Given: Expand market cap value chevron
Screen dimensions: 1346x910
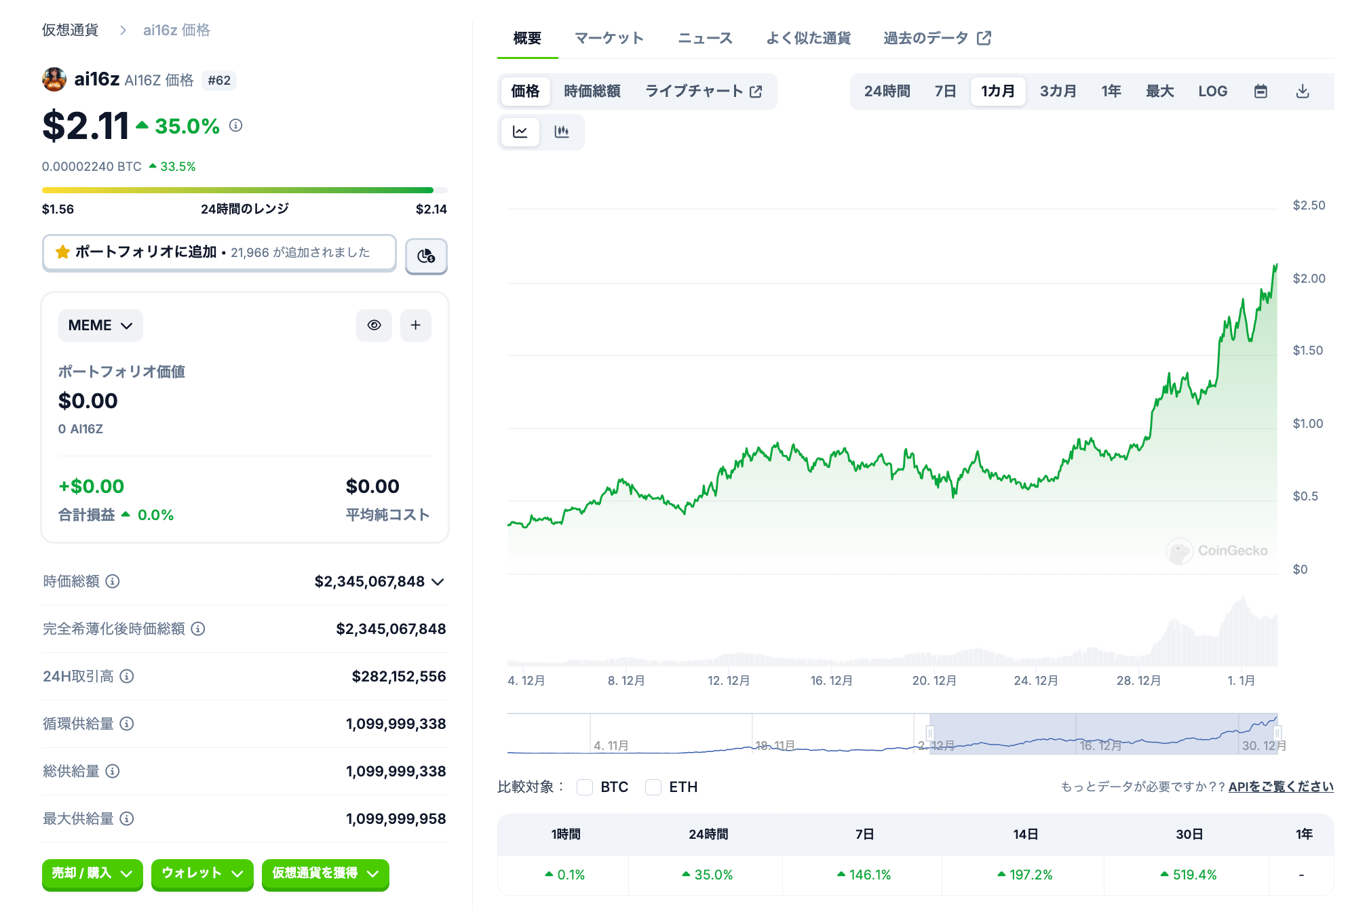Looking at the screenshot, I should click(438, 582).
